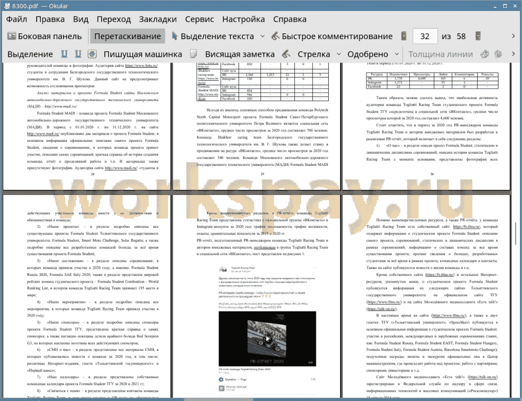The image size is (522, 401).
Task: Open the Справка menu
Action: tap(290, 19)
